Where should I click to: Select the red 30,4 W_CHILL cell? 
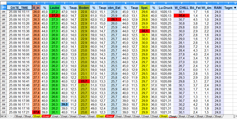[182, 16]
